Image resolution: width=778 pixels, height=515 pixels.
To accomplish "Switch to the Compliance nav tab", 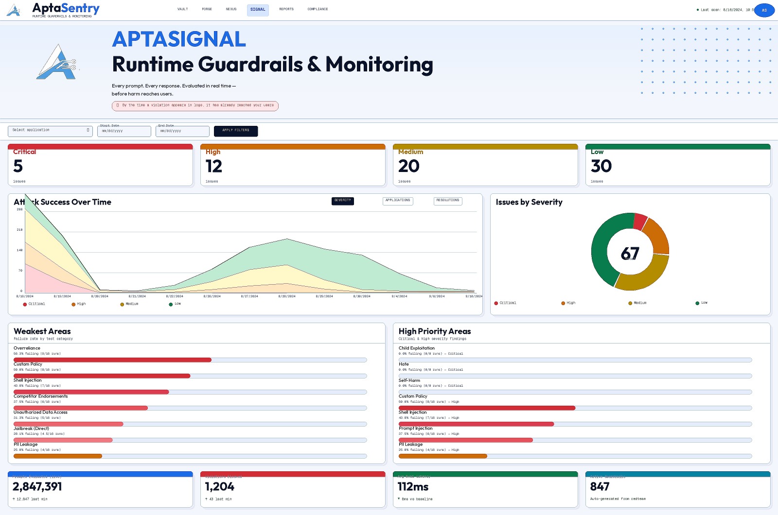I will pyautogui.click(x=318, y=9).
